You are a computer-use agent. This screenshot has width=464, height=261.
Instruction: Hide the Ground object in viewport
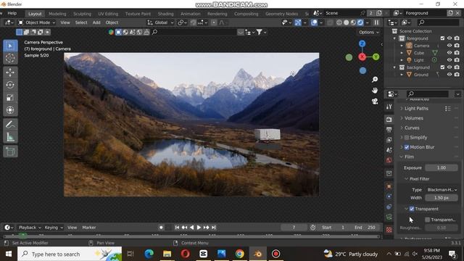pos(449,75)
